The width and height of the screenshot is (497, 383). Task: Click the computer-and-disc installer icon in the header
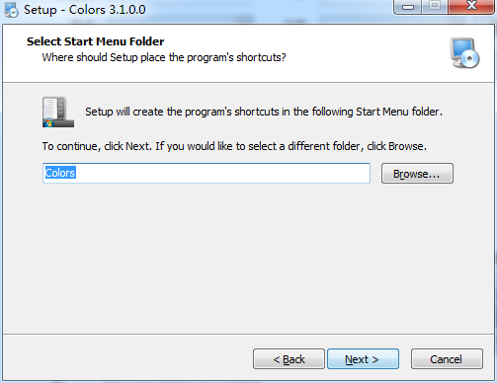pyautogui.click(x=465, y=53)
